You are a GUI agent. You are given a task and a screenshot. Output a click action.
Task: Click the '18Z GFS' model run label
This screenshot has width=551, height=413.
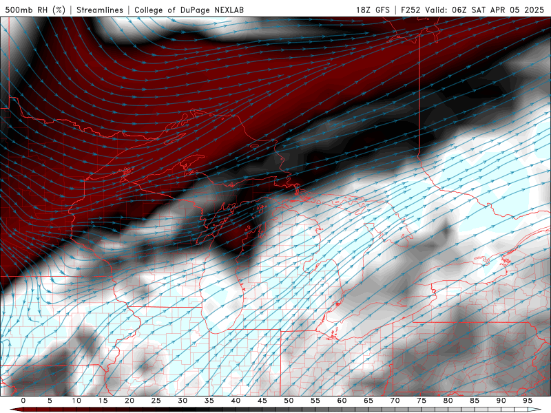[373, 10]
